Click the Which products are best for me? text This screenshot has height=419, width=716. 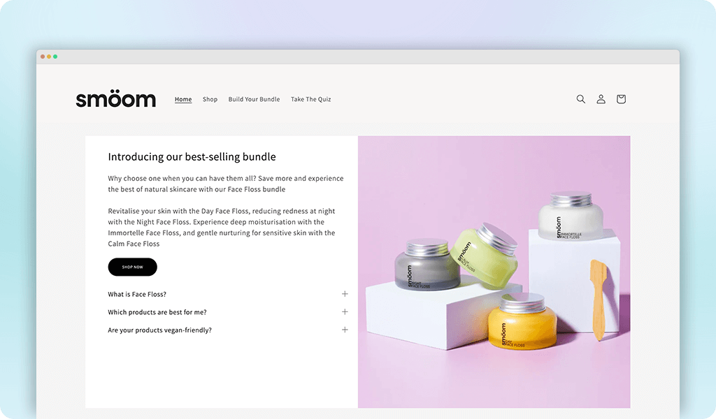(157, 312)
